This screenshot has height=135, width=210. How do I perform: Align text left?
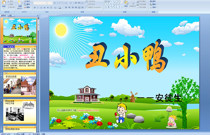[66, 8]
